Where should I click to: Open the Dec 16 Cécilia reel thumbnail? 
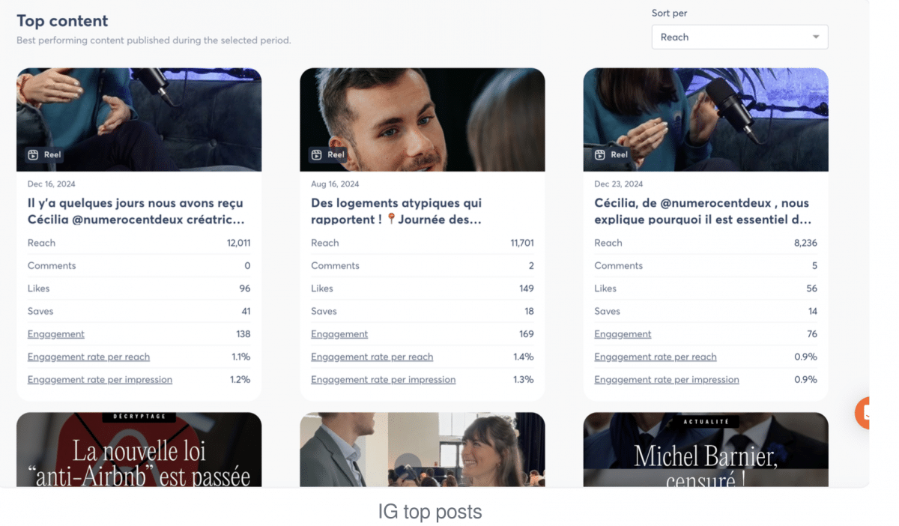[139, 112]
